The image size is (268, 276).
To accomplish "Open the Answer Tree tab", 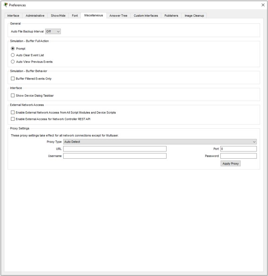I will (x=118, y=15).
